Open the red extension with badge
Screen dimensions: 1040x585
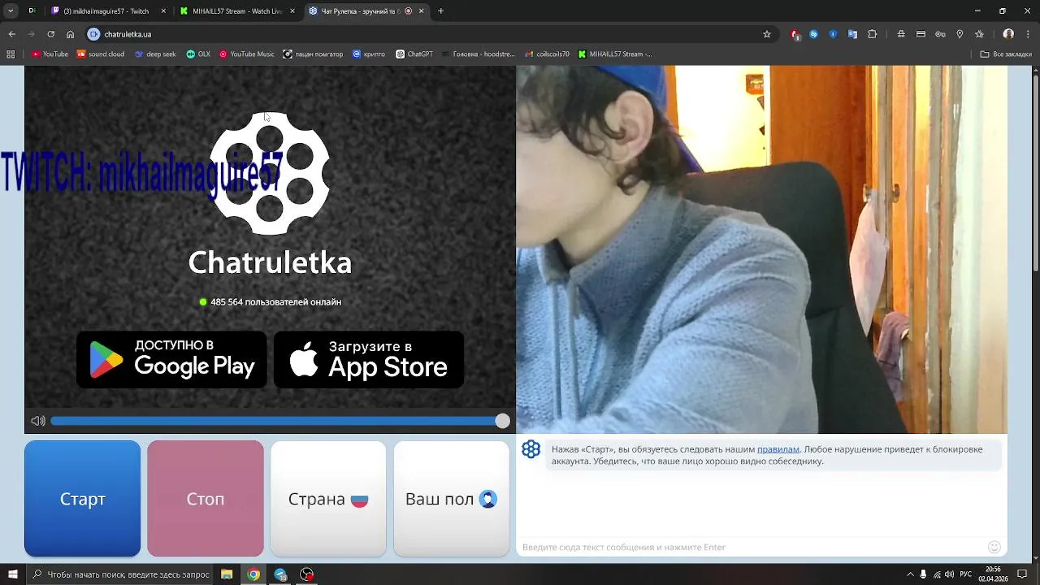click(x=795, y=34)
